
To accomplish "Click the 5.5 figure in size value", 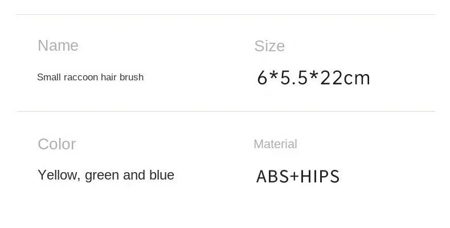I will click(293, 78).
